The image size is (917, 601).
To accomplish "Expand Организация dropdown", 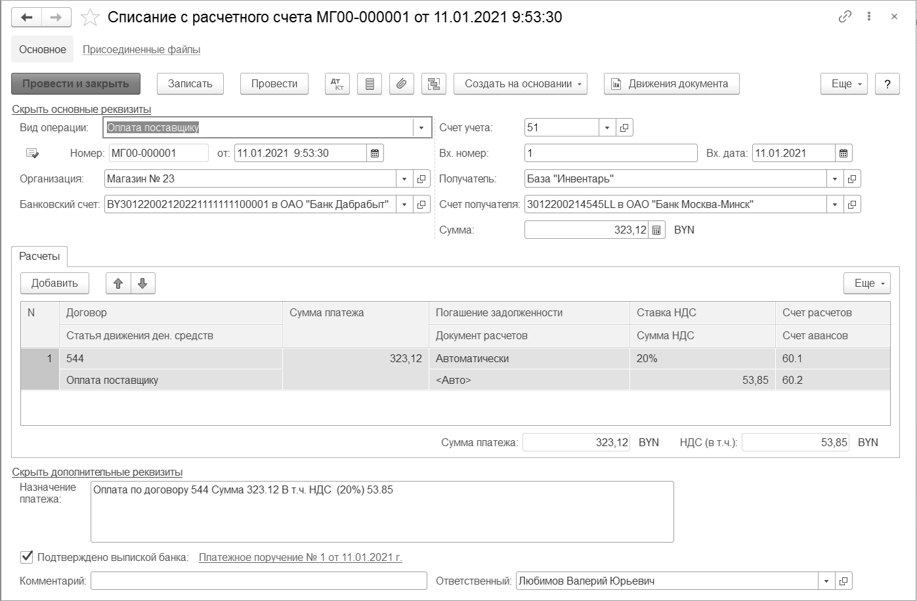I will 404,179.
